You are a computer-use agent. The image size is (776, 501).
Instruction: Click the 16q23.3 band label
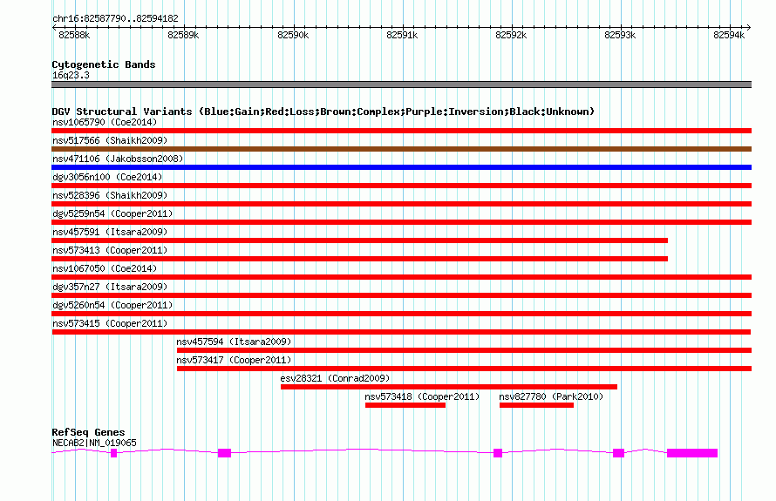pos(71,75)
